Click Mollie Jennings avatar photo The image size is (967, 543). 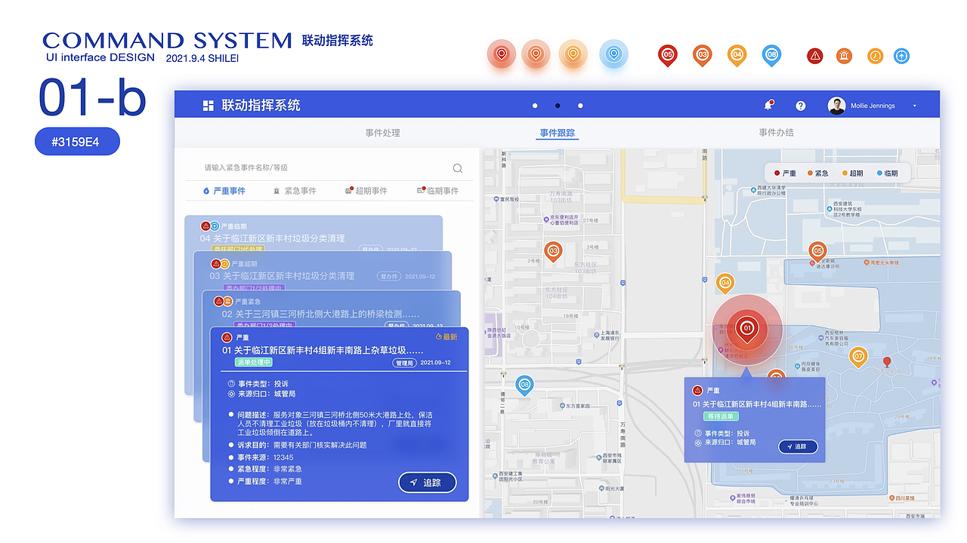point(836,106)
